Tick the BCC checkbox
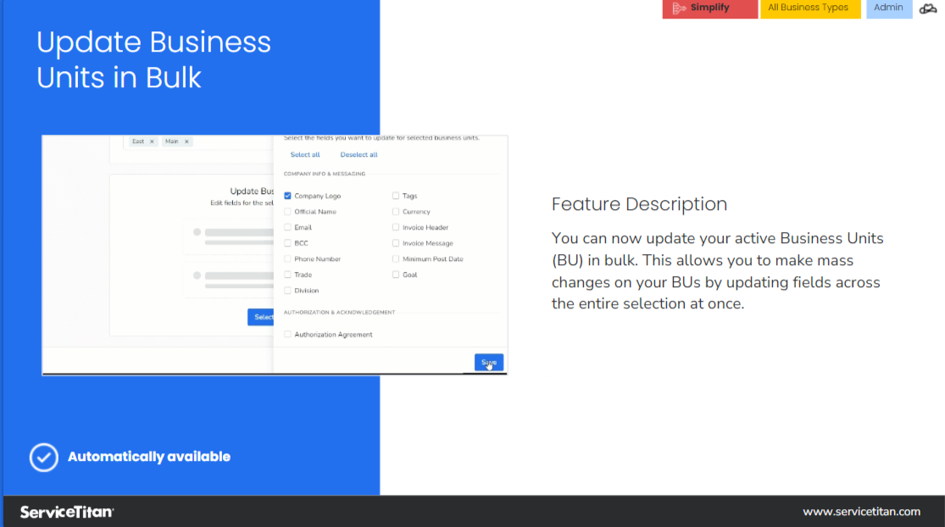Screen dimensions: 945x527 (x=287, y=242)
